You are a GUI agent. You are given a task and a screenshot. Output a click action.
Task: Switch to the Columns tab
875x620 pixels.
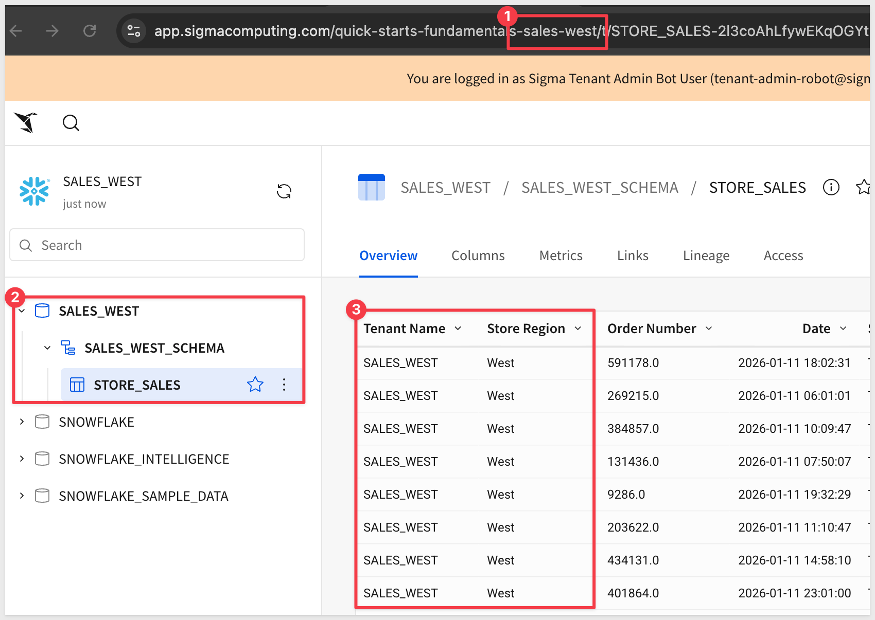(478, 256)
